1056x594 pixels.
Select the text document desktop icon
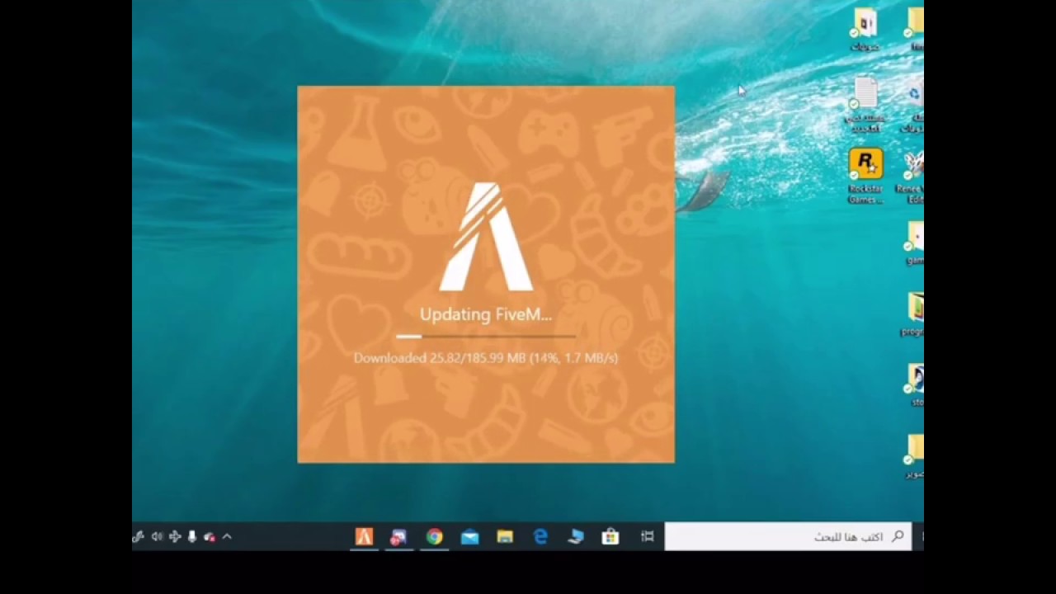tap(865, 106)
